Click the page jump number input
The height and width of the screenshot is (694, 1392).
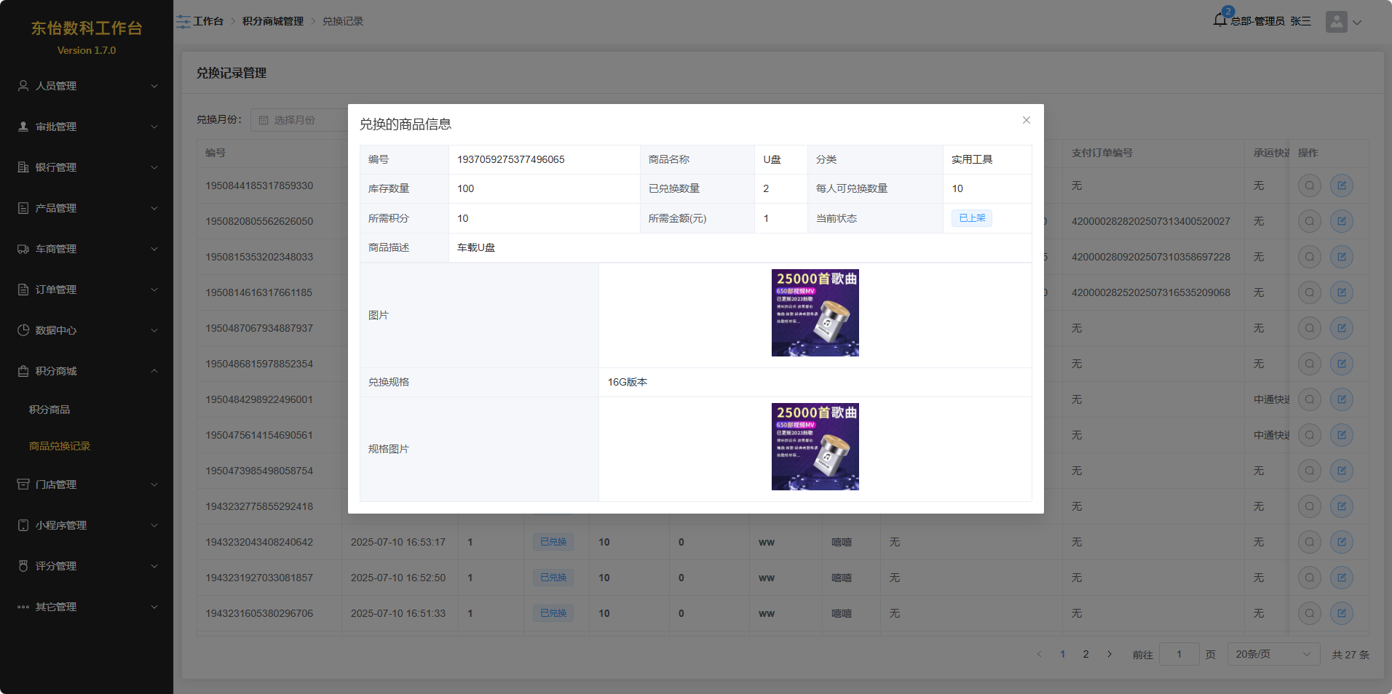[x=1179, y=654]
